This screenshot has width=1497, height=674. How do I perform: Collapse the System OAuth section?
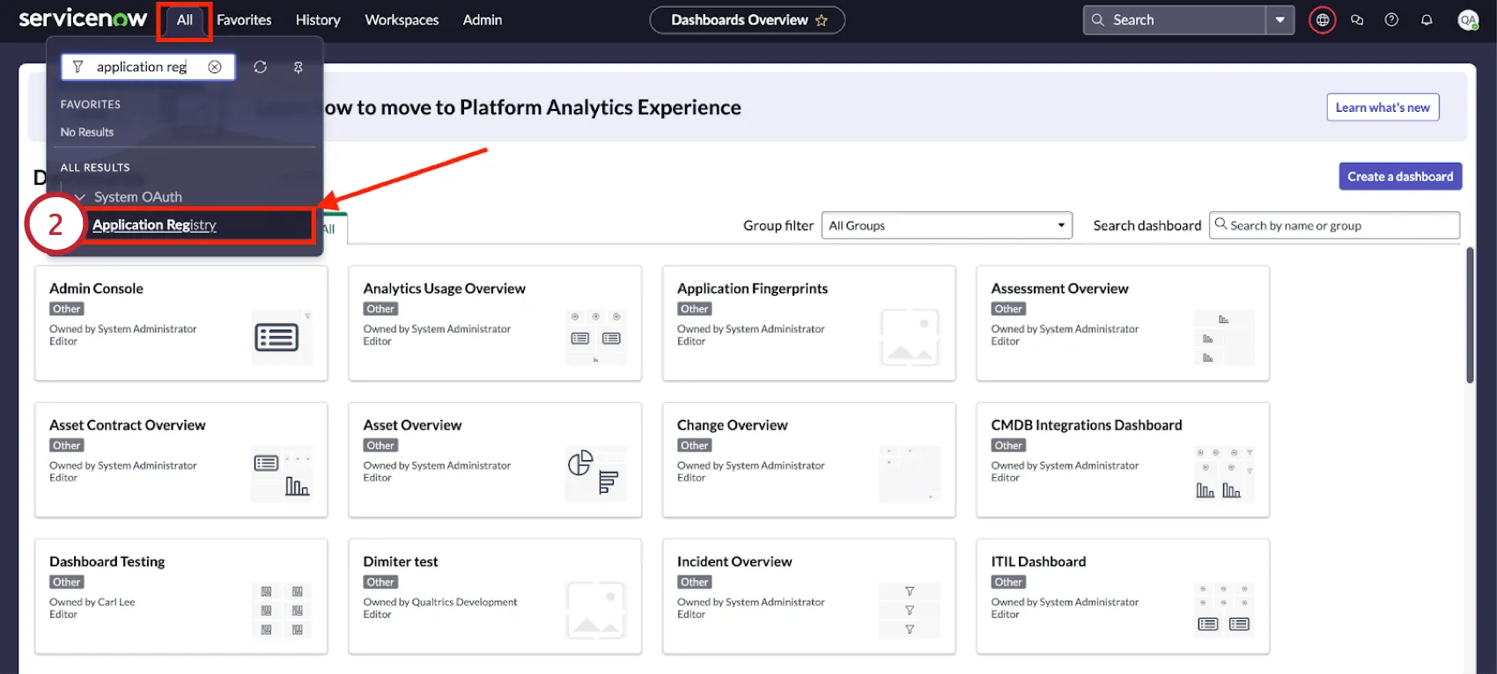[x=80, y=197]
